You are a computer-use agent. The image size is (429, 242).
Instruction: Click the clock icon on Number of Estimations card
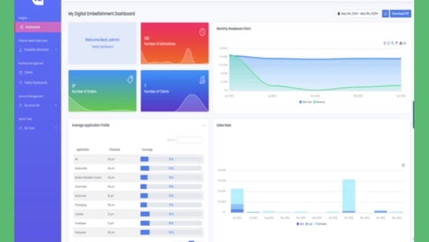(x=202, y=32)
